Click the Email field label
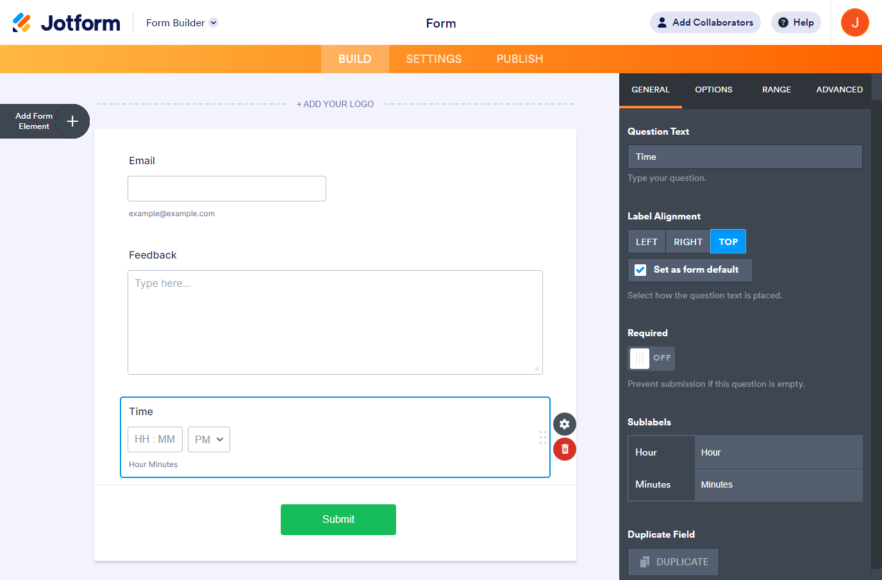Viewport: 882px width, 580px height. [142, 161]
